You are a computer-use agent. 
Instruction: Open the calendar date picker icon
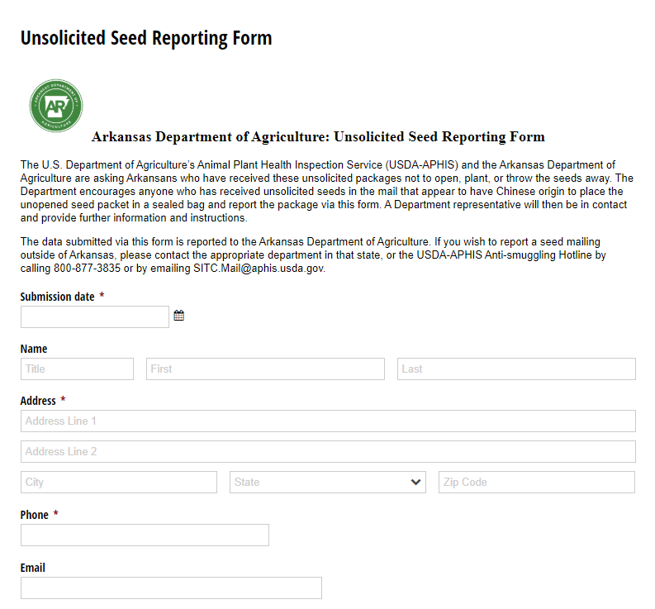point(178,316)
